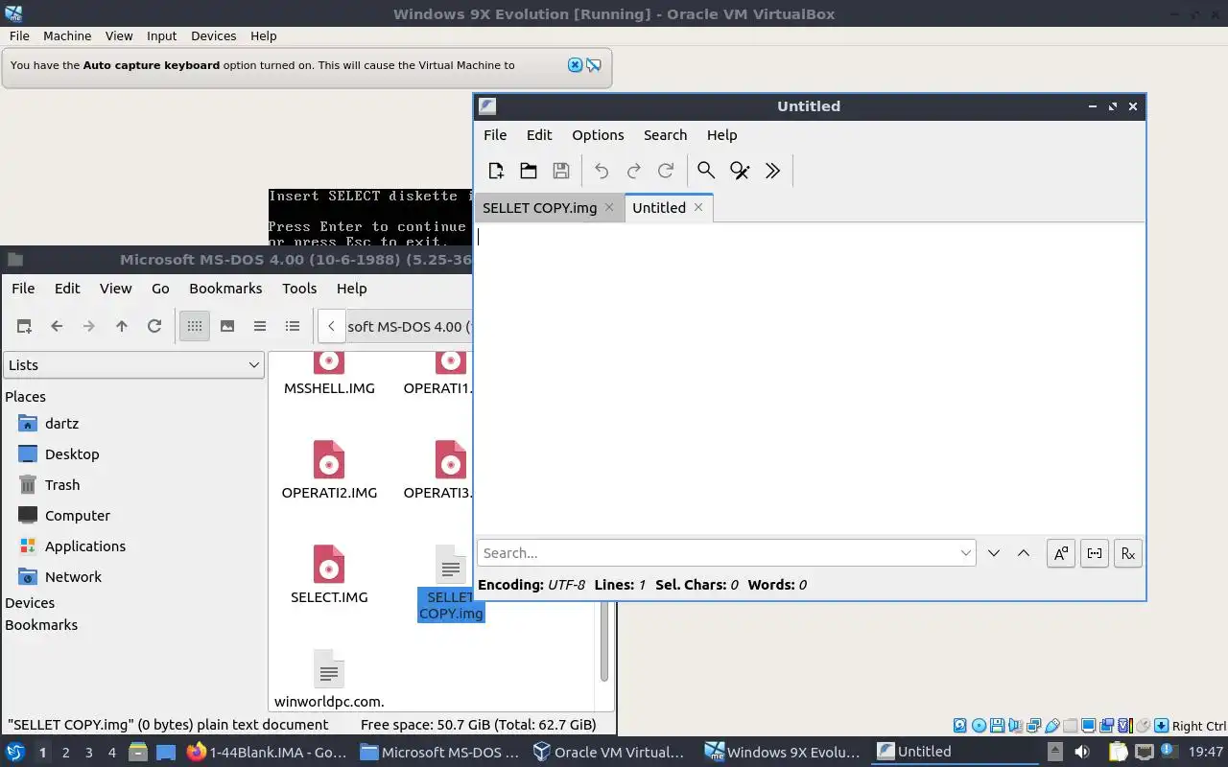Click VirtualBox optical disc status icon
This screenshot has height=767, width=1228.
coord(979,726)
